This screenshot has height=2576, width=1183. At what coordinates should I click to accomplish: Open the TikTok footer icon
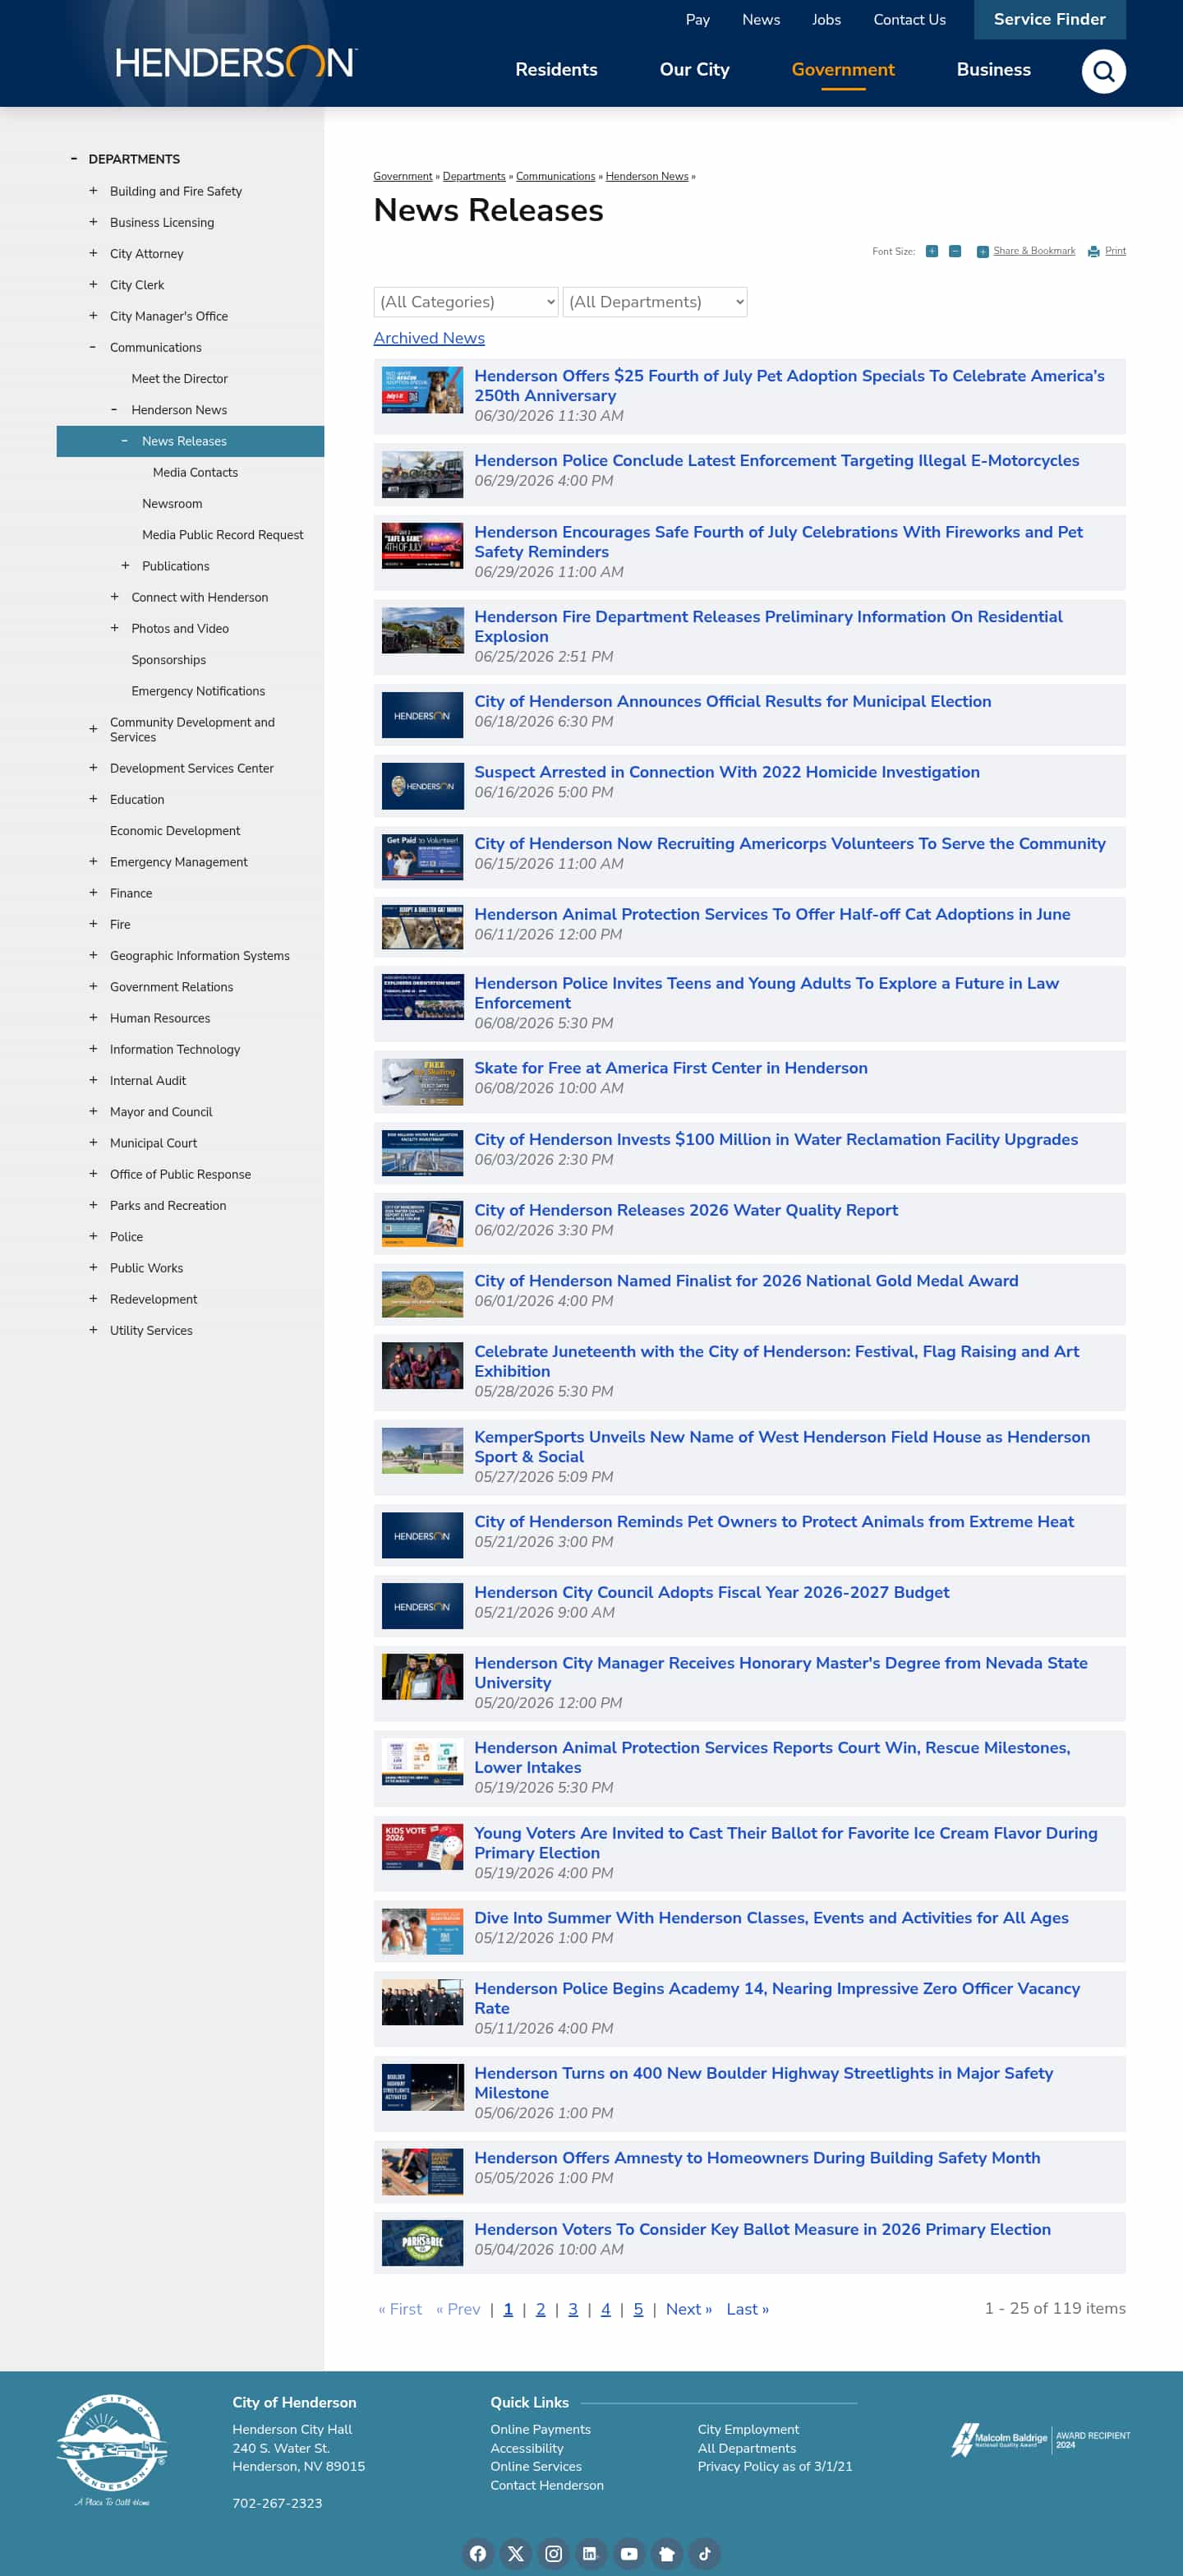[704, 2553]
